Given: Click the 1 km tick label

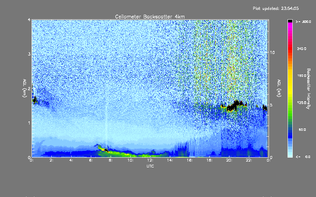Looking at the screenshot, I should [x=29, y=123].
